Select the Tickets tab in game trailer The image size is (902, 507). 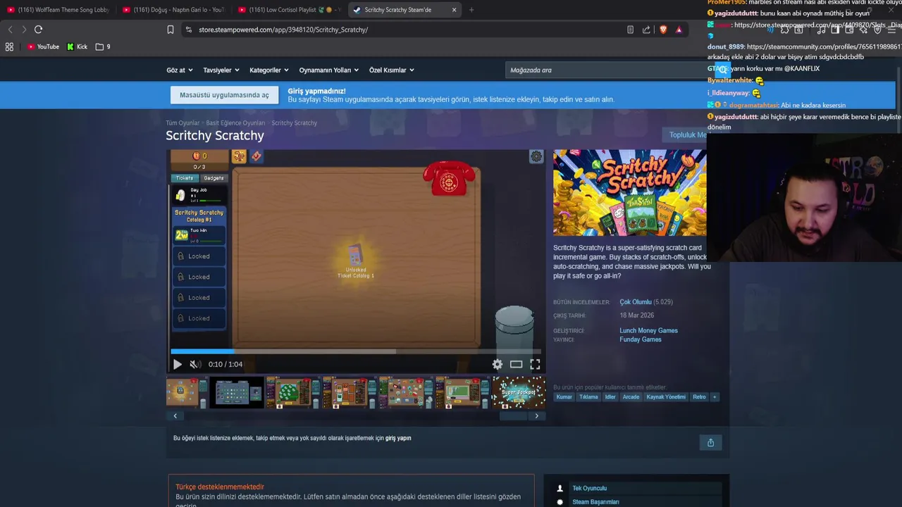(185, 178)
